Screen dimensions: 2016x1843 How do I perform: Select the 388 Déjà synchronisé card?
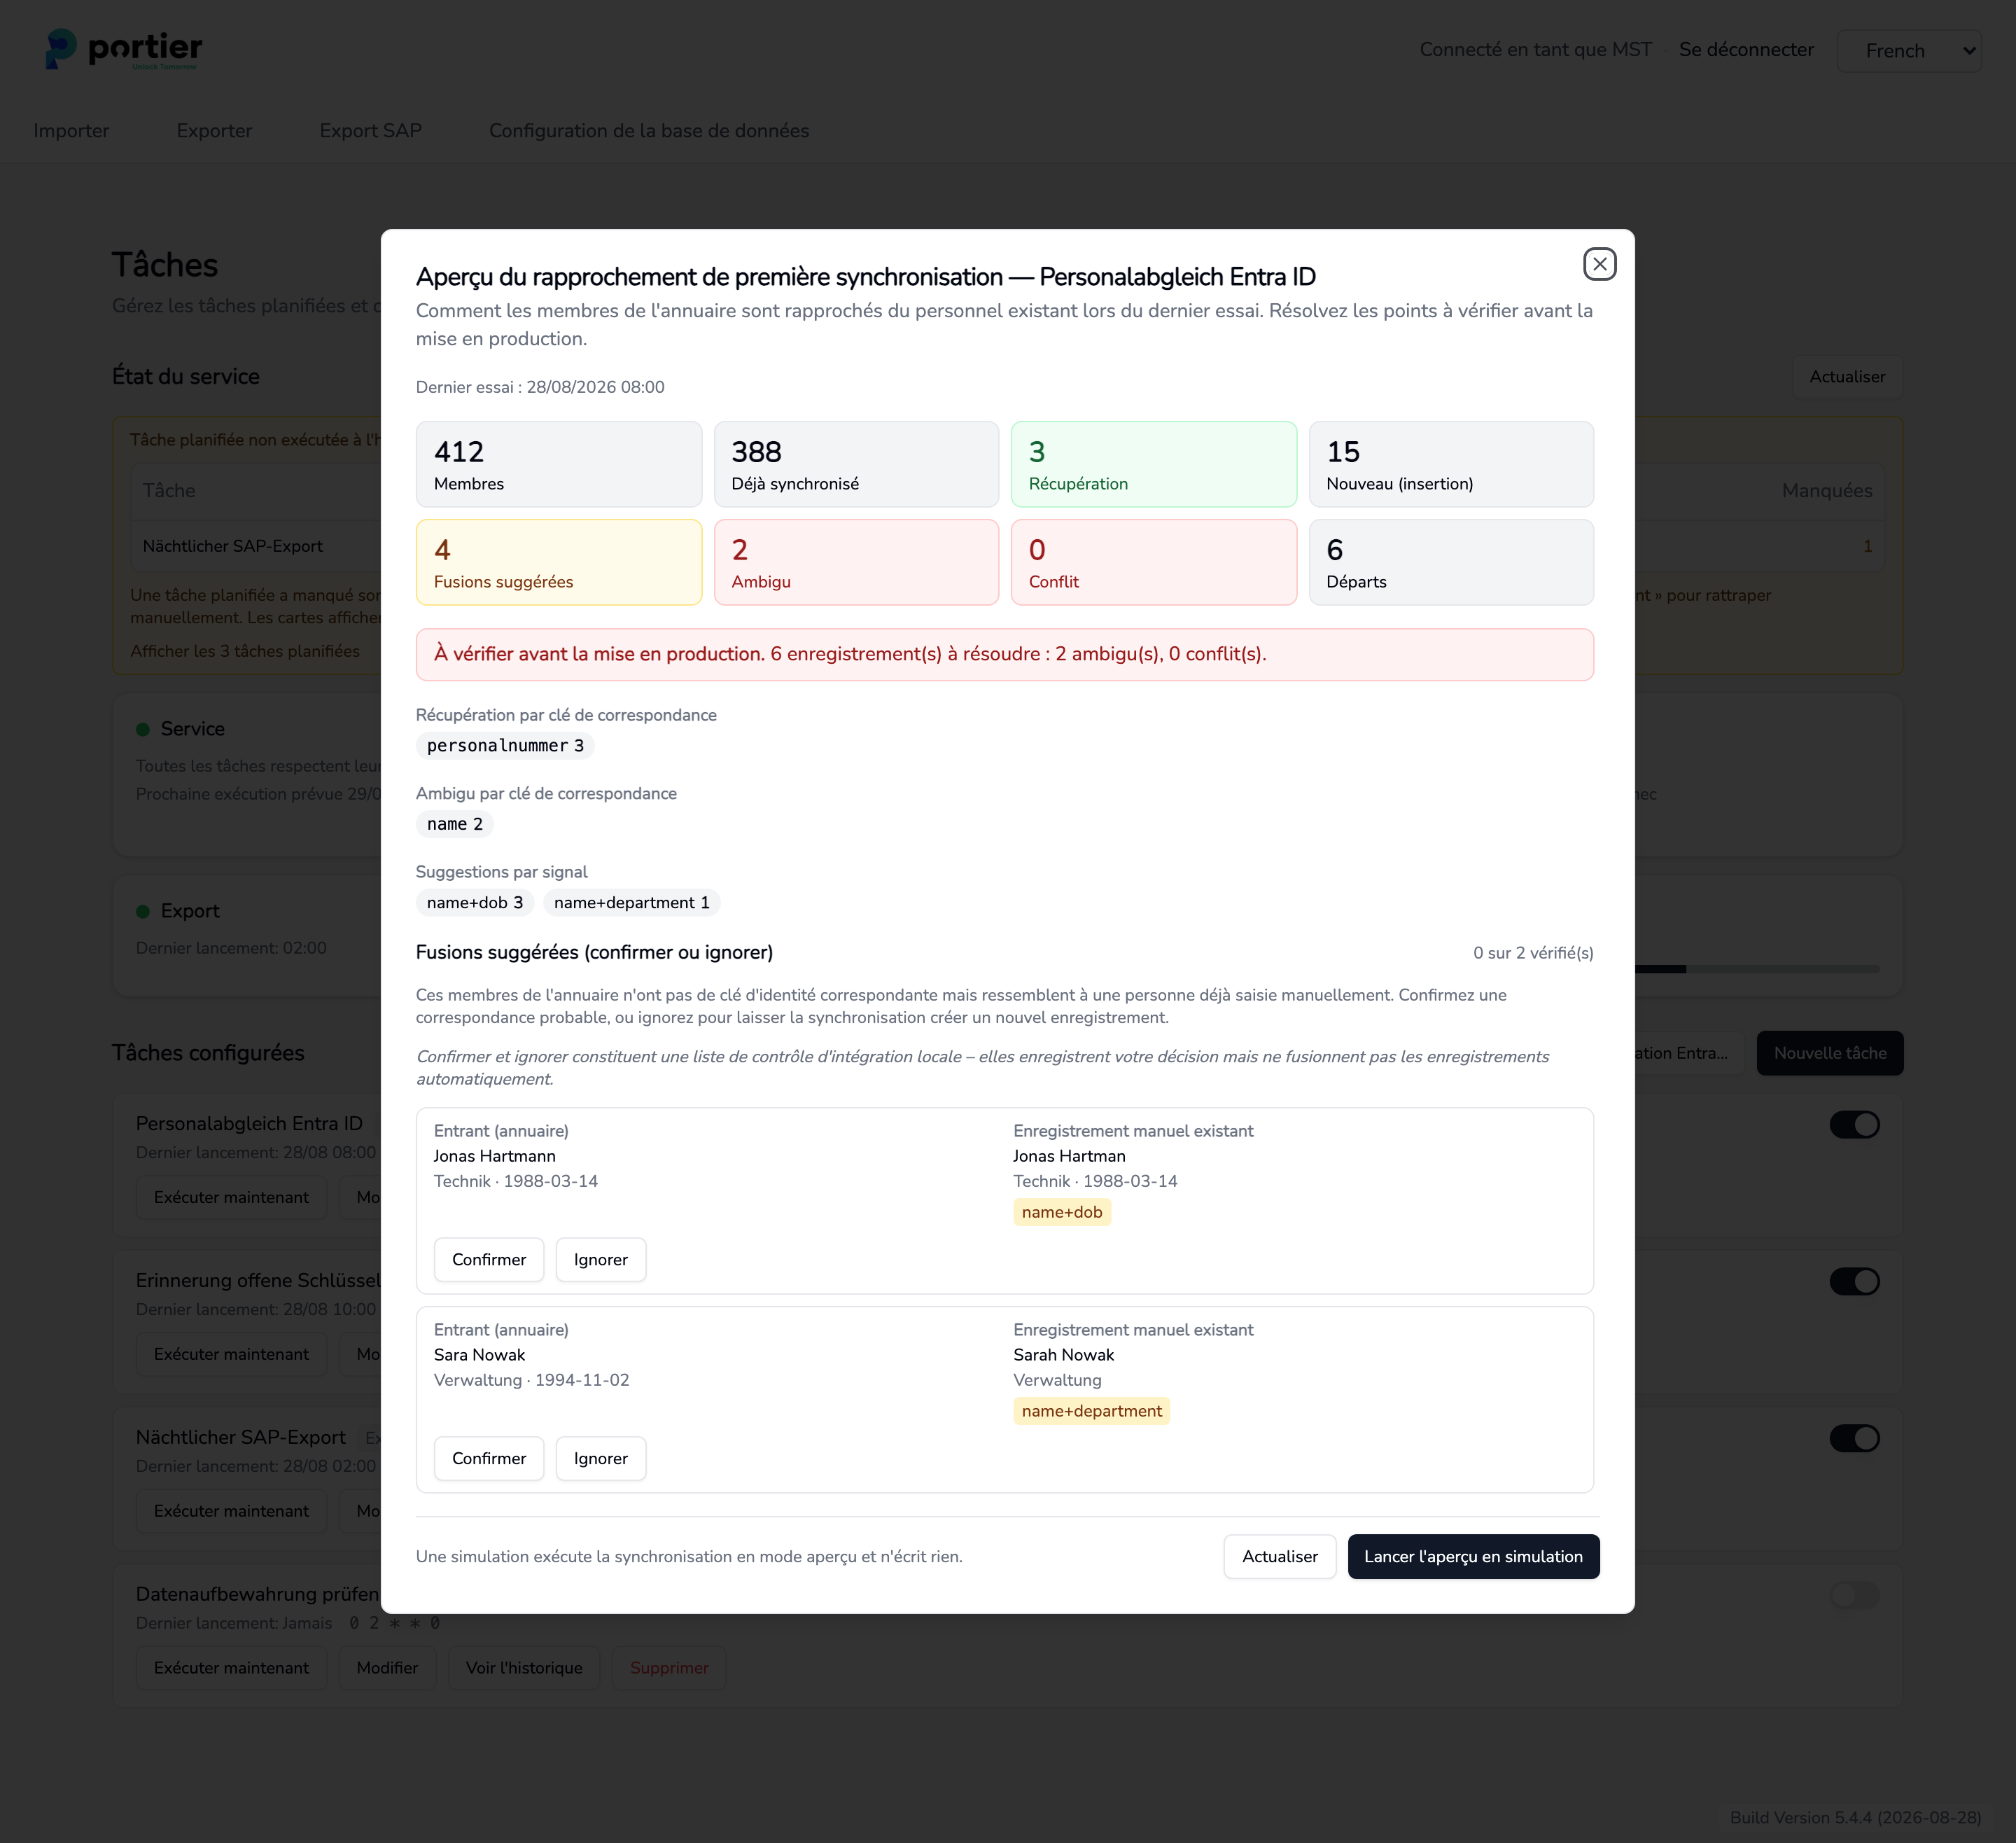(x=856, y=464)
